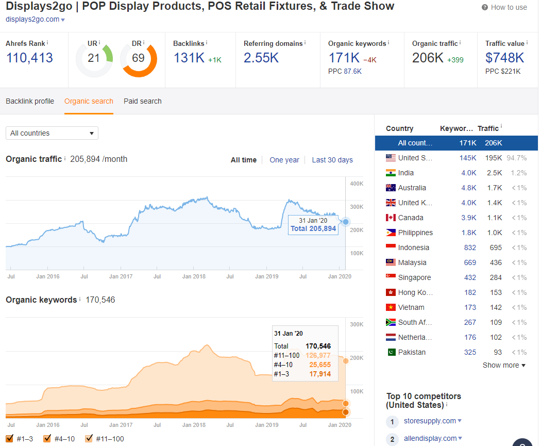The height and width of the screenshot is (446, 541).
Task: Click info icon beside Traffic column header
Action: click(501, 127)
